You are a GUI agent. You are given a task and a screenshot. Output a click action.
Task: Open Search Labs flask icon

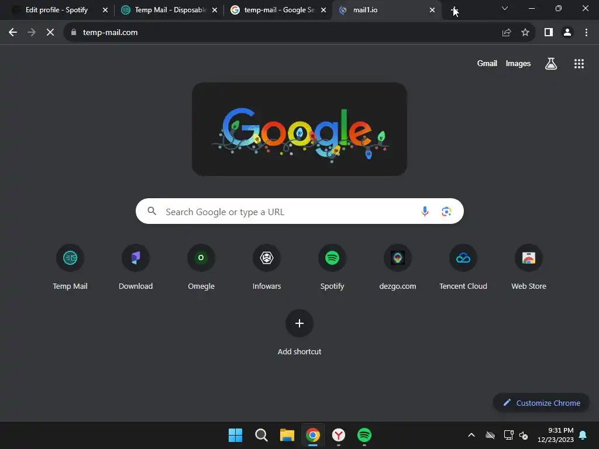(x=550, y=63)
